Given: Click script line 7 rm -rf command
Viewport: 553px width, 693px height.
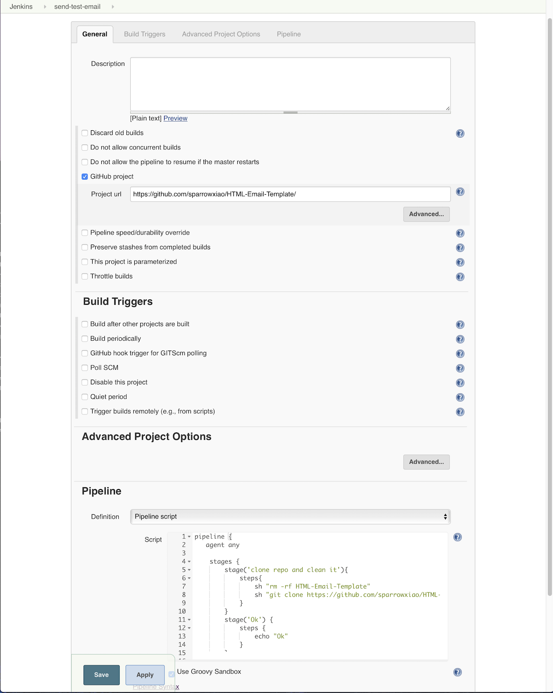Looking at the screenshot, I should (x=312, y=587).
